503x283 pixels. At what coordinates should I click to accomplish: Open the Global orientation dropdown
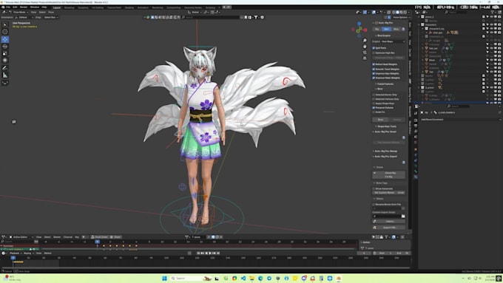pyautogui.click(x=195, y=12)
